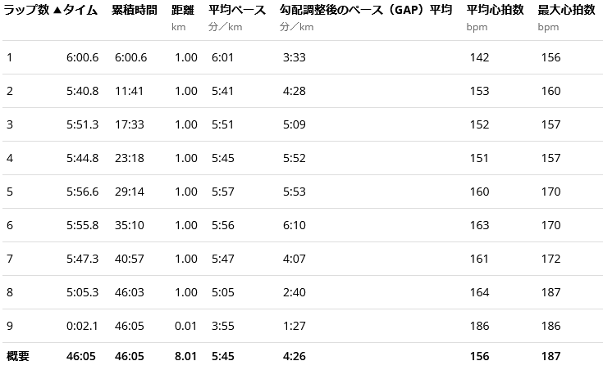Select lap 7 max heart rate 172
Viewport: 603px width, 370px height.
click(550, 259)
